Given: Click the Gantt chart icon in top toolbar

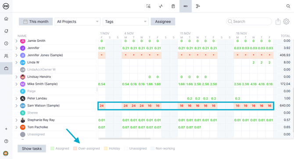Looking at the screenshot, I should [197, 7].
